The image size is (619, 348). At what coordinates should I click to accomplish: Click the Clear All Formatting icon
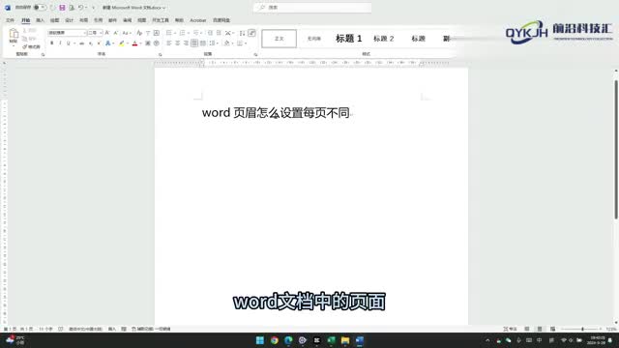(139, 33)
